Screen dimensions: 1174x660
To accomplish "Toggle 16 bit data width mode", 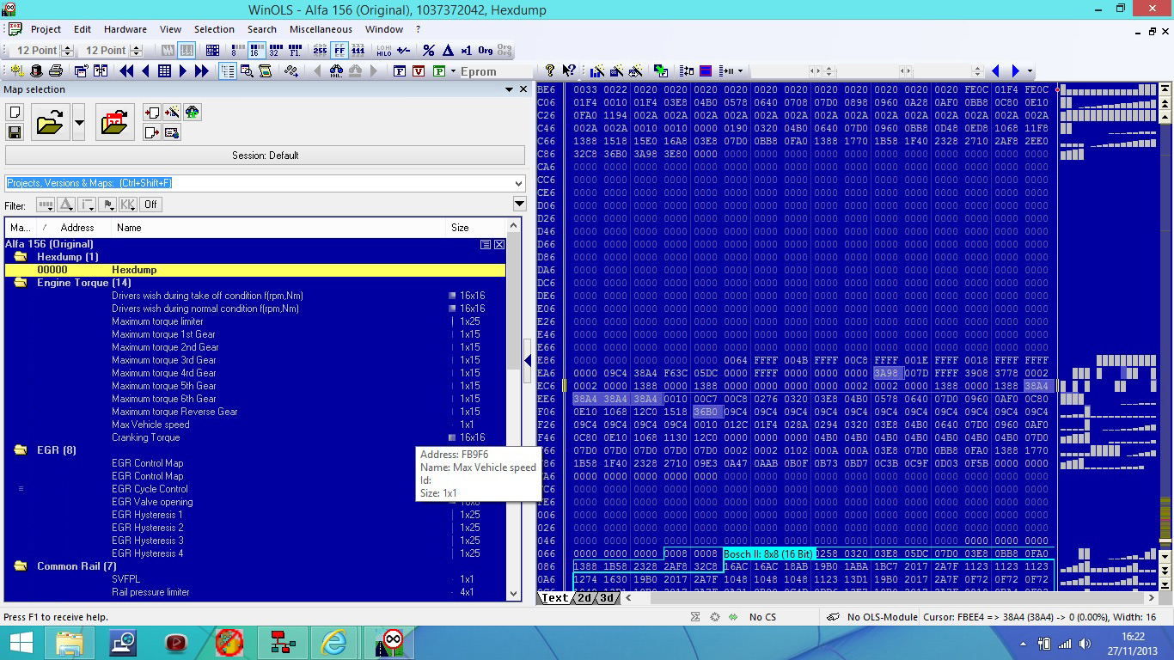I will (256, 51).
